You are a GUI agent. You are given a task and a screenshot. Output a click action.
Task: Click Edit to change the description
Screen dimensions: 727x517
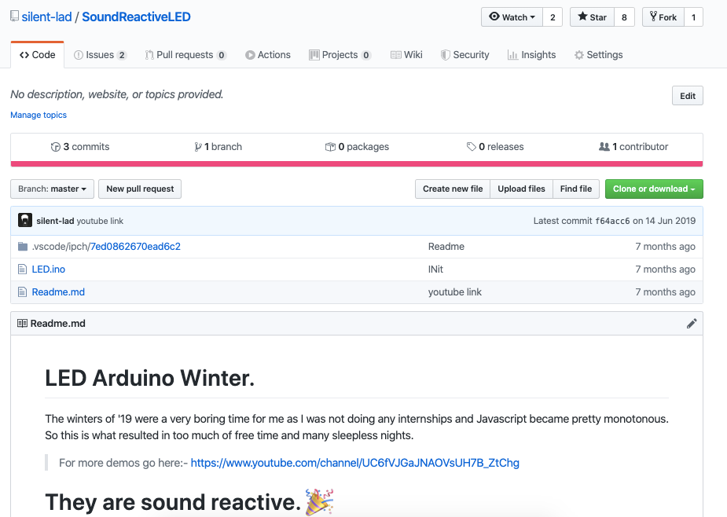pyautogui.click(x=688, y=96)
